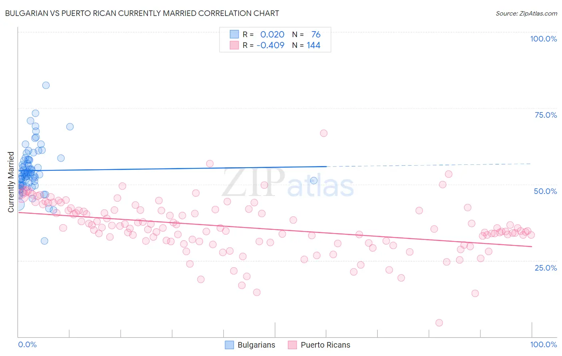
Task: Click the chart title text
Action: click(142, 13)
